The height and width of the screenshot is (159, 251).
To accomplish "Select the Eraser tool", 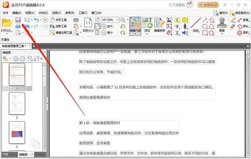I will [x=233, y=26].
